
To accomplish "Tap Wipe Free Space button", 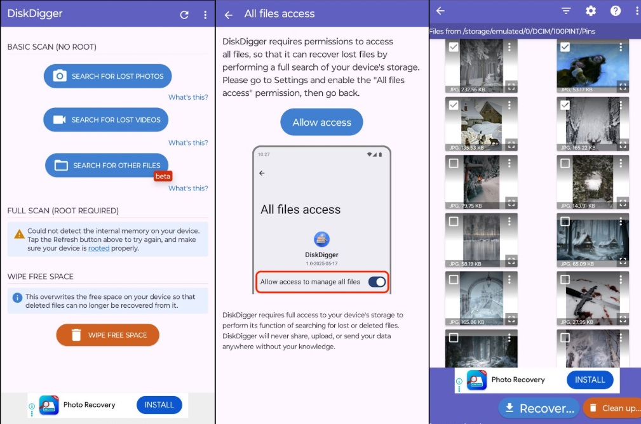I will [107, 335].
